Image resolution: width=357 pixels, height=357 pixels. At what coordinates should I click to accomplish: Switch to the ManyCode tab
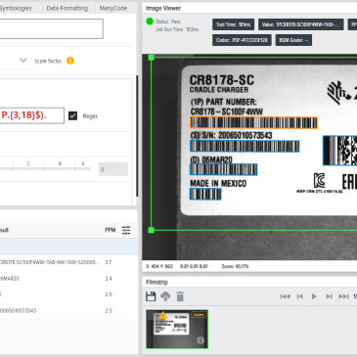coord(113,8)
